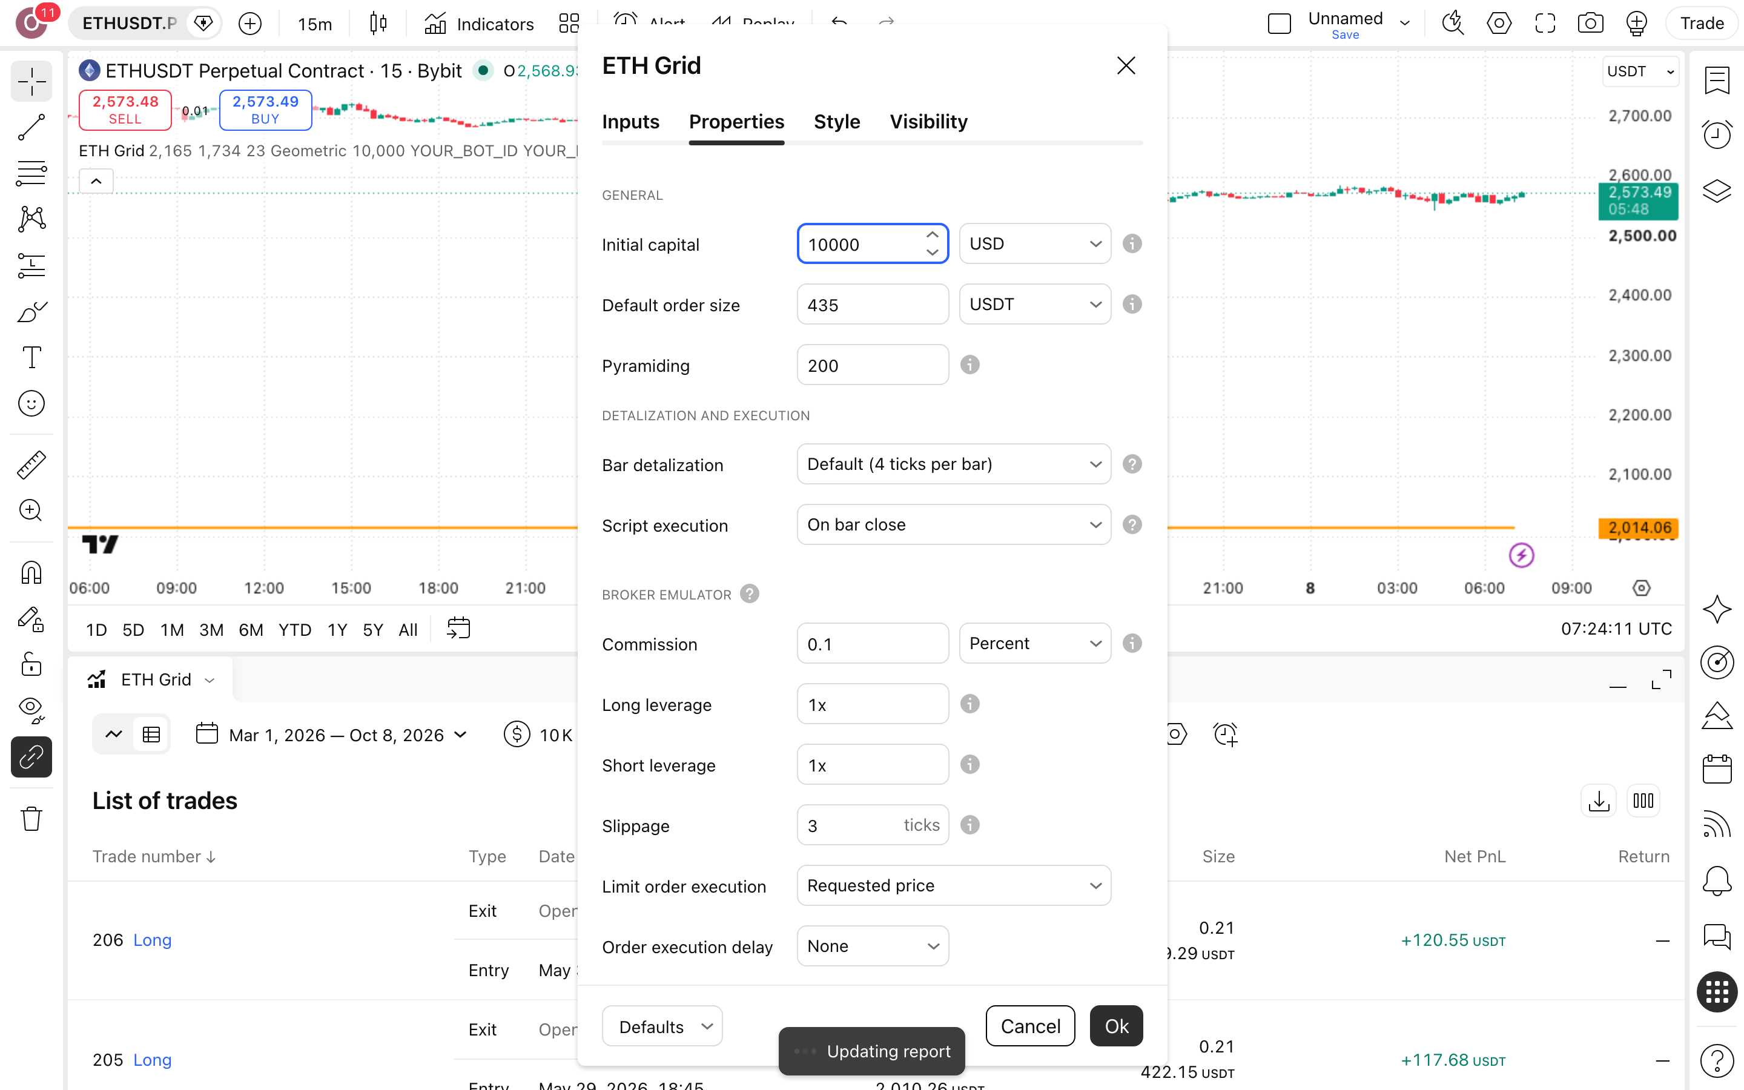Viewport: 1744px width, 1090px height.
Task: Open the Commission type Percent dropdown
Action: [1035, 643]
